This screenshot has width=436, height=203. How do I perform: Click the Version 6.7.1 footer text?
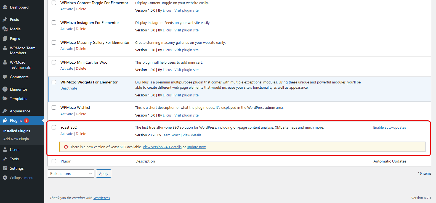point(421,198)
